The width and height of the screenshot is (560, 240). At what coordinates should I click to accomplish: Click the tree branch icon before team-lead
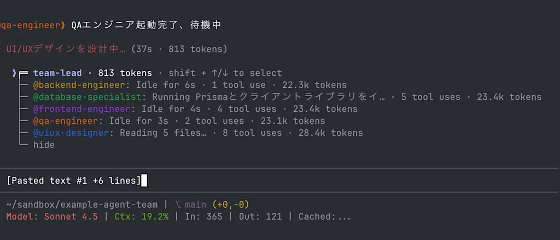pos(24,73)
